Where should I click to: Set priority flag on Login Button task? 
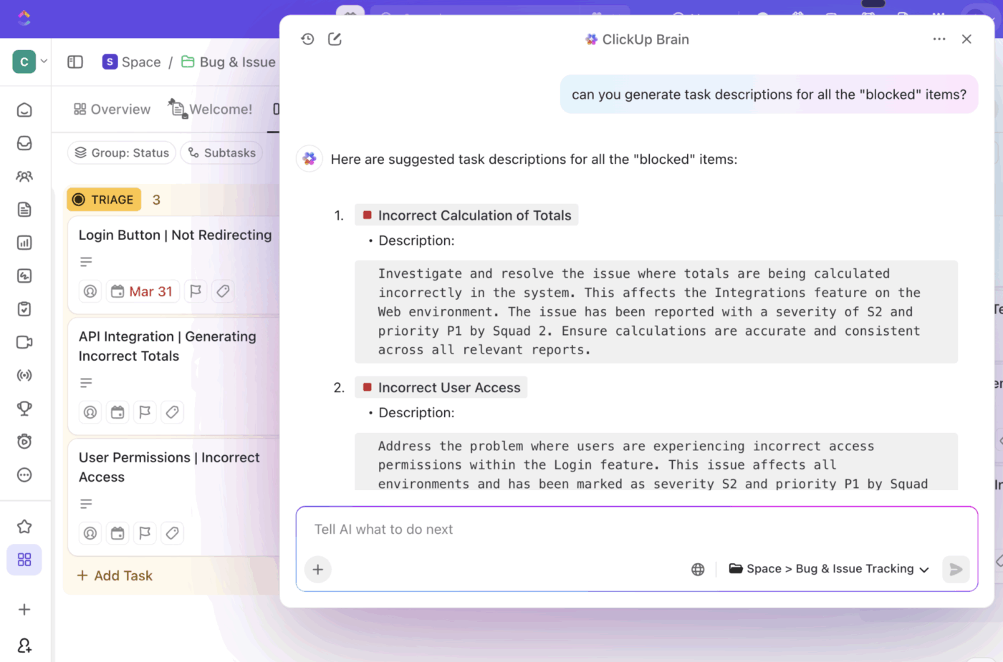click(195, 291)
